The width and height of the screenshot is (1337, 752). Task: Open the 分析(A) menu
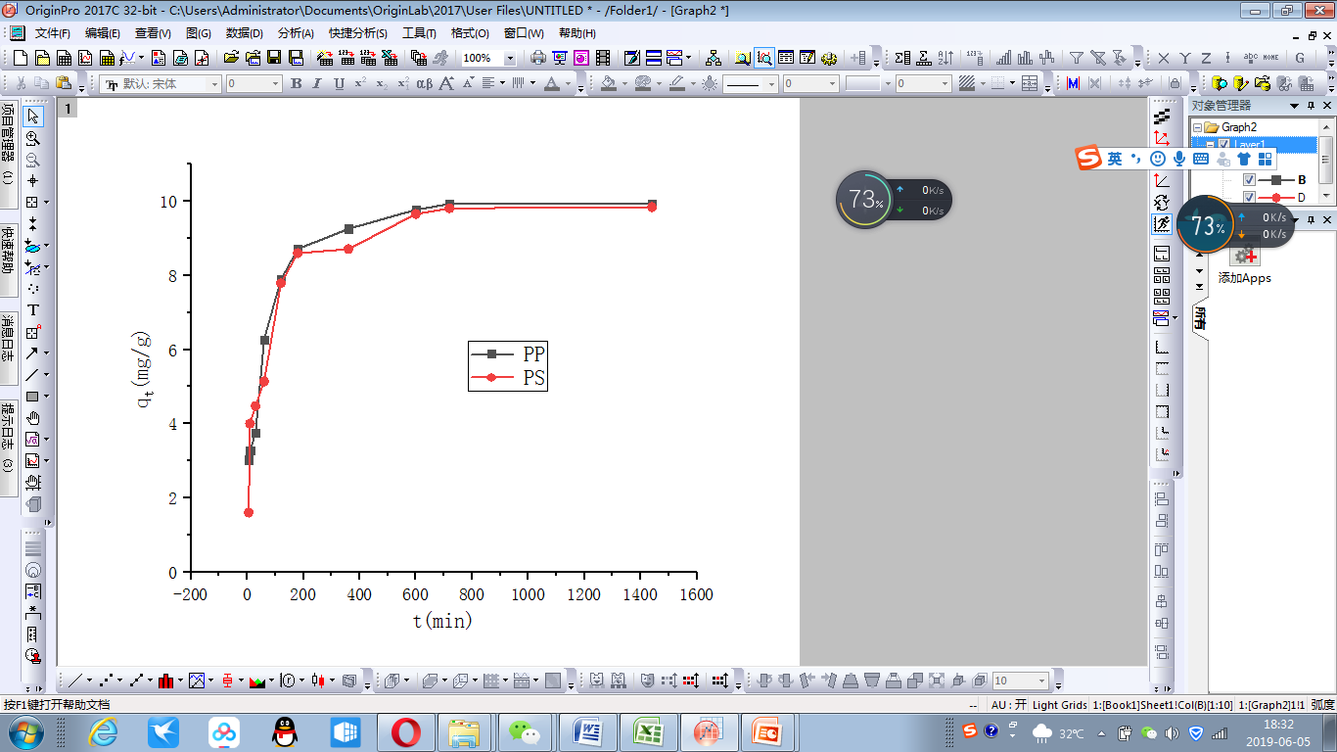(296, 32)
